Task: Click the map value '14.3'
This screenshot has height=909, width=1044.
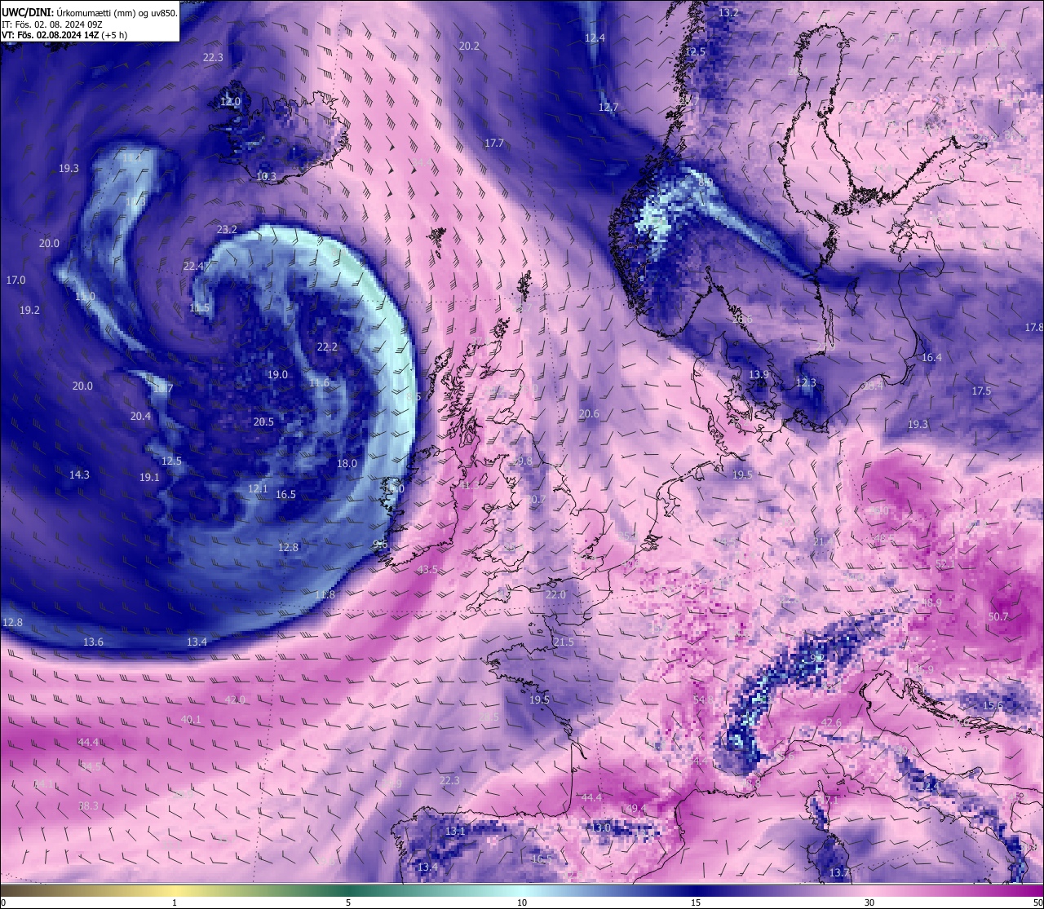Action: tap(79, 474)
